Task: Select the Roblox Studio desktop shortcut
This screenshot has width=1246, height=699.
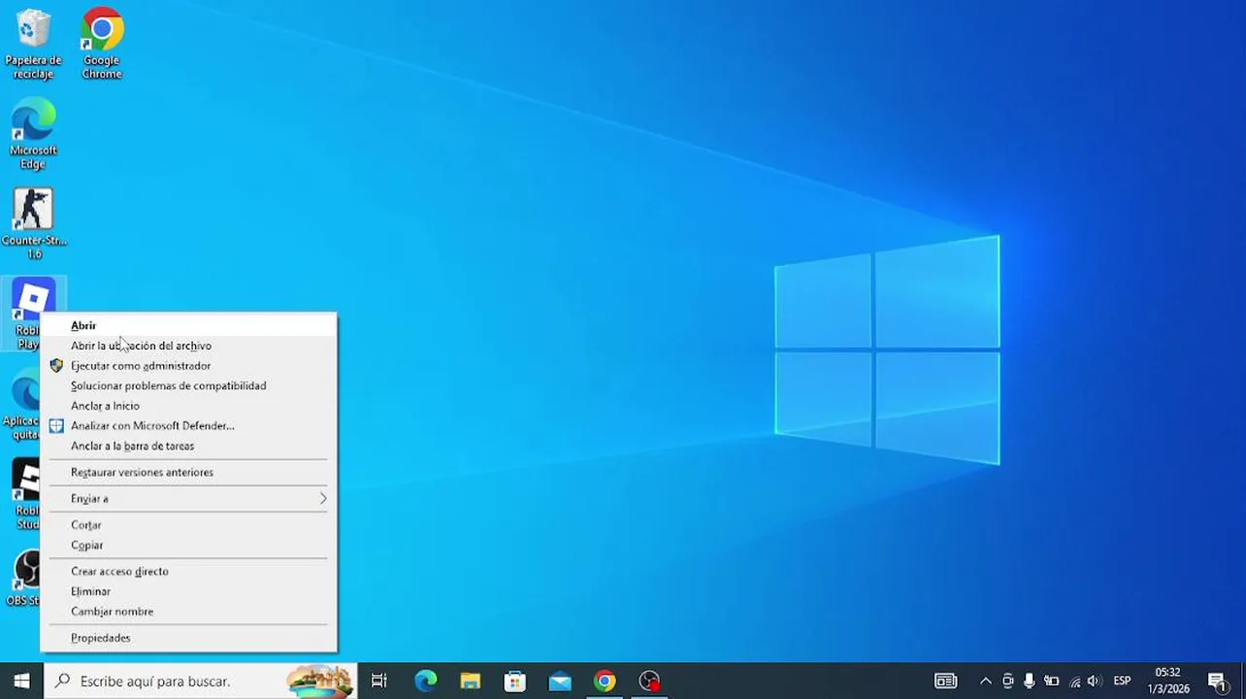Action: tap(26, 493)
